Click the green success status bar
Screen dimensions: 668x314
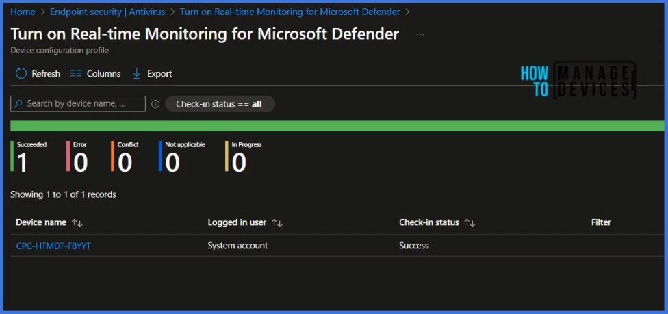coord(337,126)
